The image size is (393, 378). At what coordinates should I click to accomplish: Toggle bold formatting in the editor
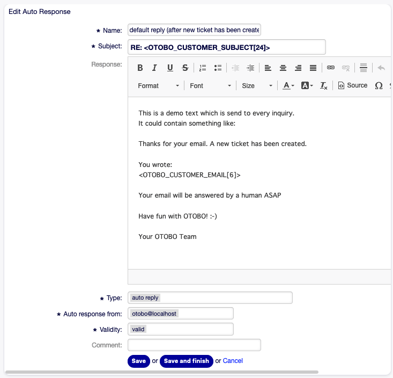(x=140, y=68)
